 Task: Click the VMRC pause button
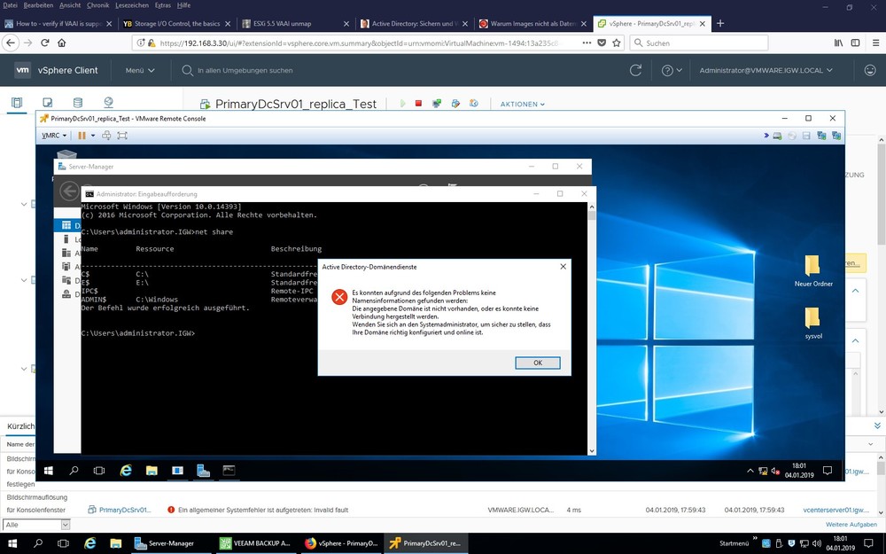[x=82, y=136]
